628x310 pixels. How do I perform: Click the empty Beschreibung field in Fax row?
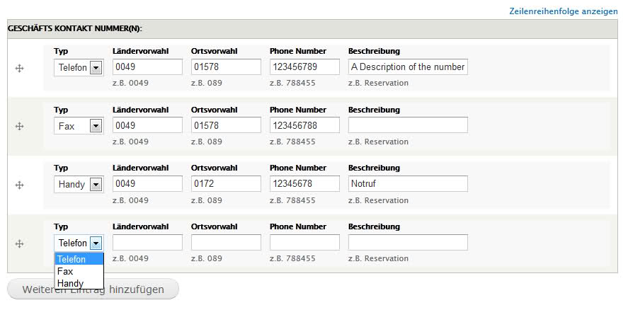pos(408,125)
